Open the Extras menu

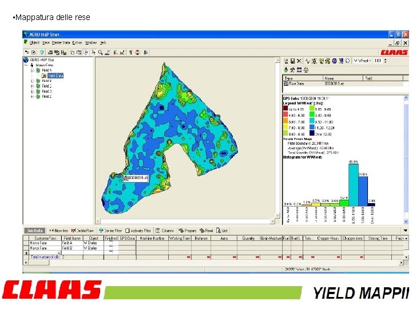[x=77, y=42]
